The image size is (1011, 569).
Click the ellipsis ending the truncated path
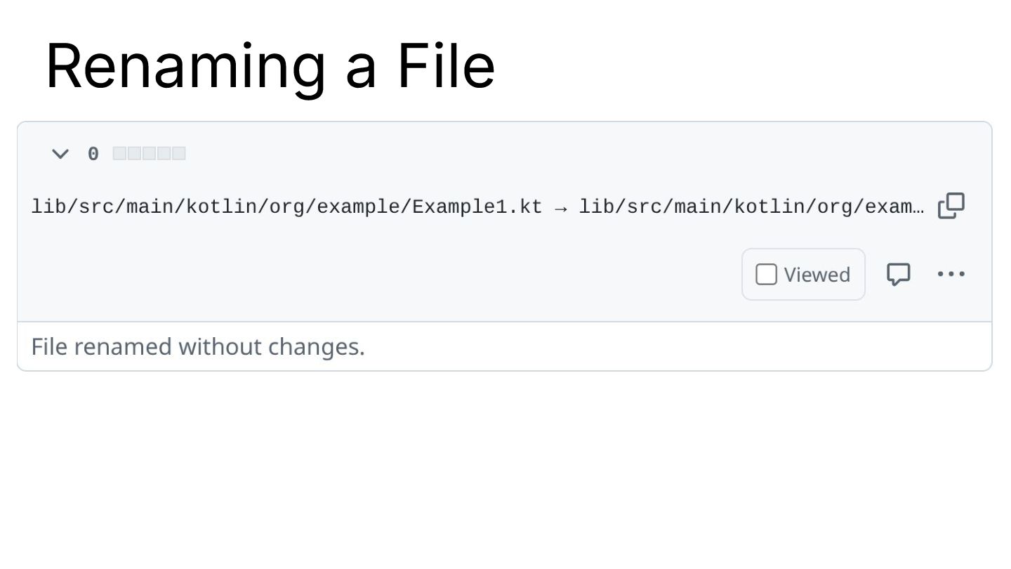(x=919, y=207)
